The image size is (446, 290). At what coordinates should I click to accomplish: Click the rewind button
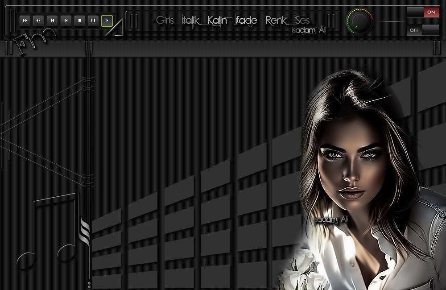(x=38, y=21)
